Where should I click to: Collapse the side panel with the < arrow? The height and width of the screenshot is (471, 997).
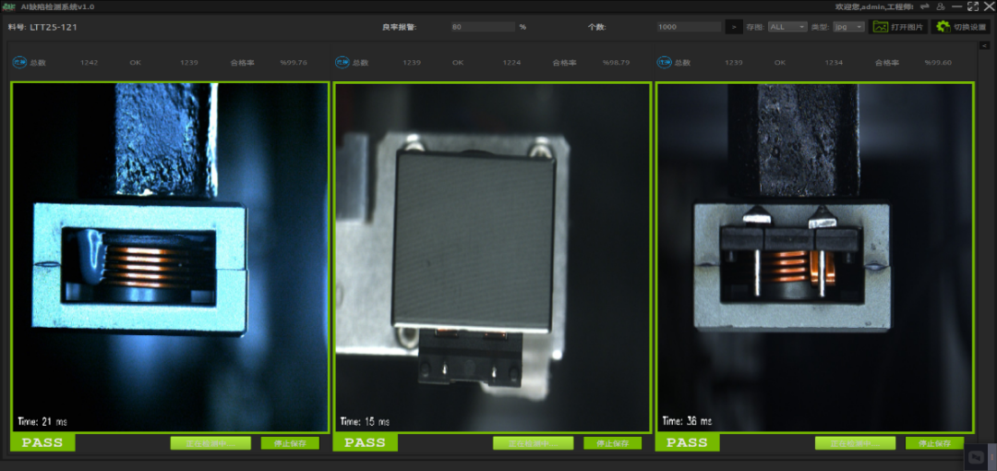coord(984,45)
